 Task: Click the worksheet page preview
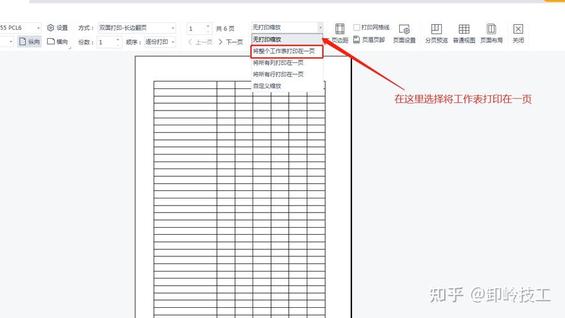point(243,187)
